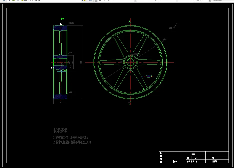Select the bottom hatched rim section of the side view
The height and width of the screenshot is (168, 234).
click(60, 96)
